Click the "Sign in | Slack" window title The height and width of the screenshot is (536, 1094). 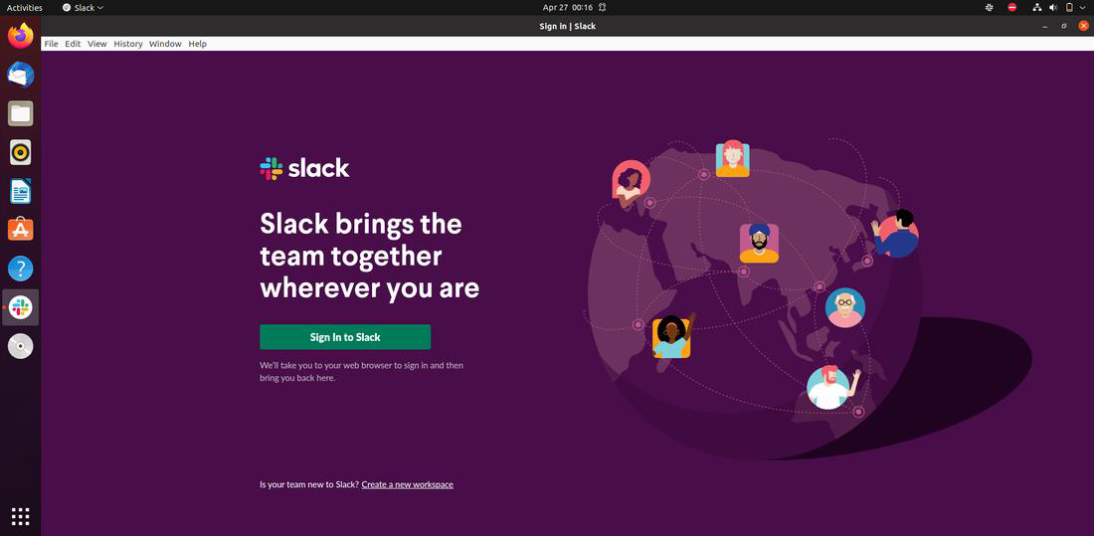[x=567, y=26]
